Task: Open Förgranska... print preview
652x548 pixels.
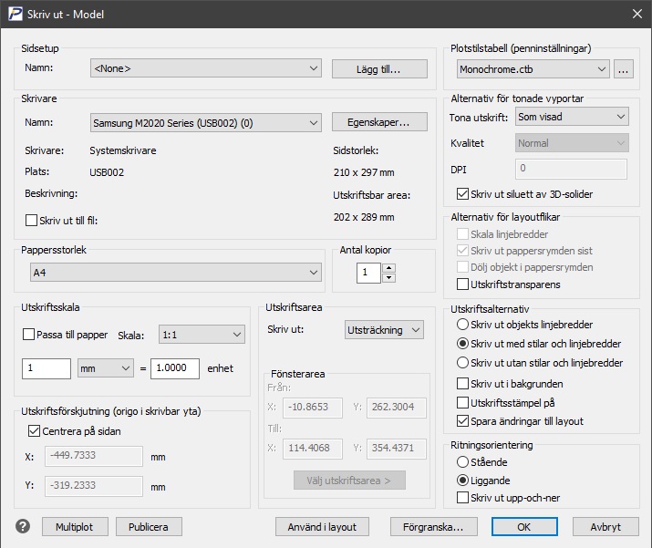Action: [433, 527]
